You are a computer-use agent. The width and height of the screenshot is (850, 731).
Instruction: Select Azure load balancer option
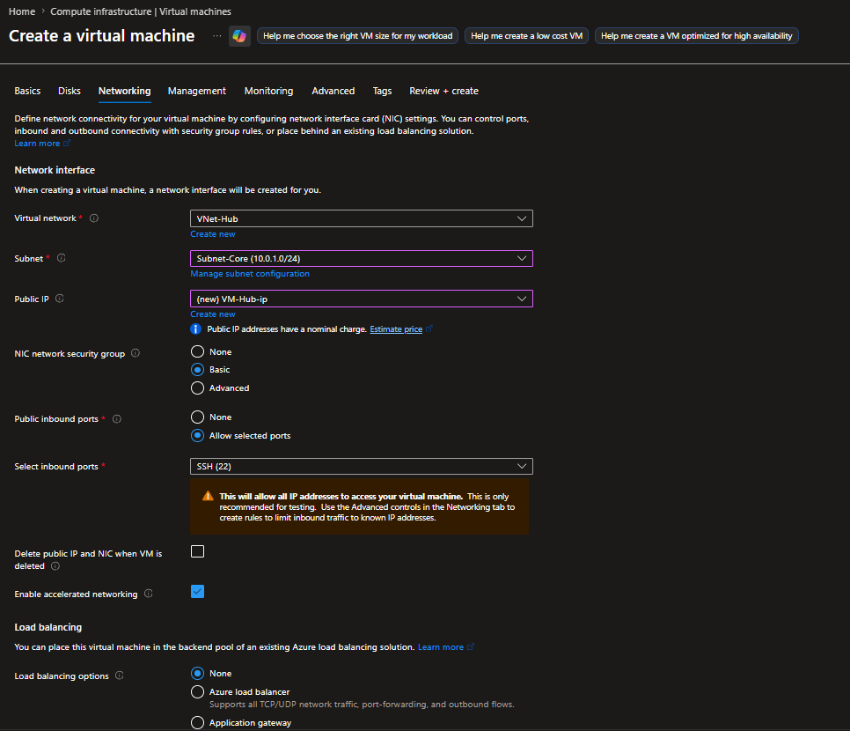click(197, 692)
